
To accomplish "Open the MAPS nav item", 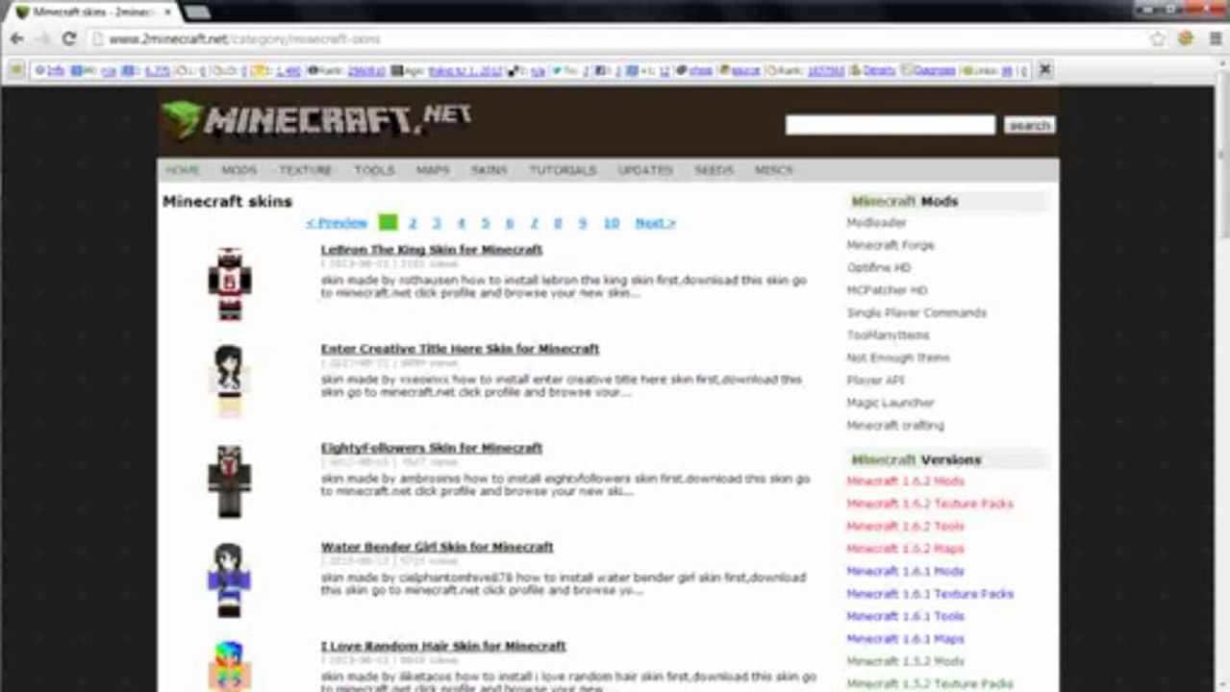I will tap(433, 170).
